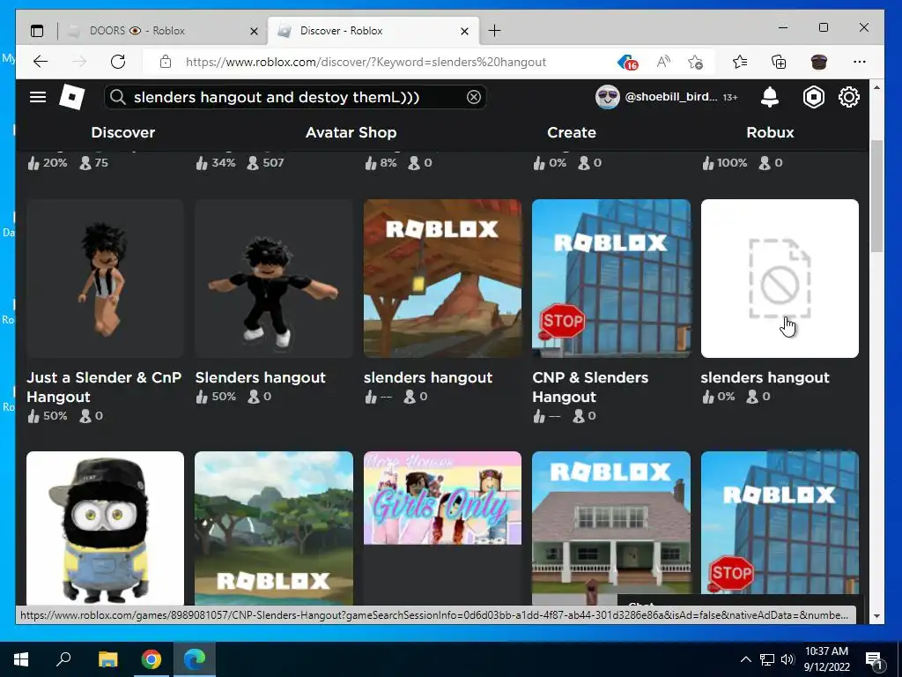The height and width of the screenshot is (677, 902).
Task: Click the Slenders hangout title with 50% rating
Action: point(260,377)
